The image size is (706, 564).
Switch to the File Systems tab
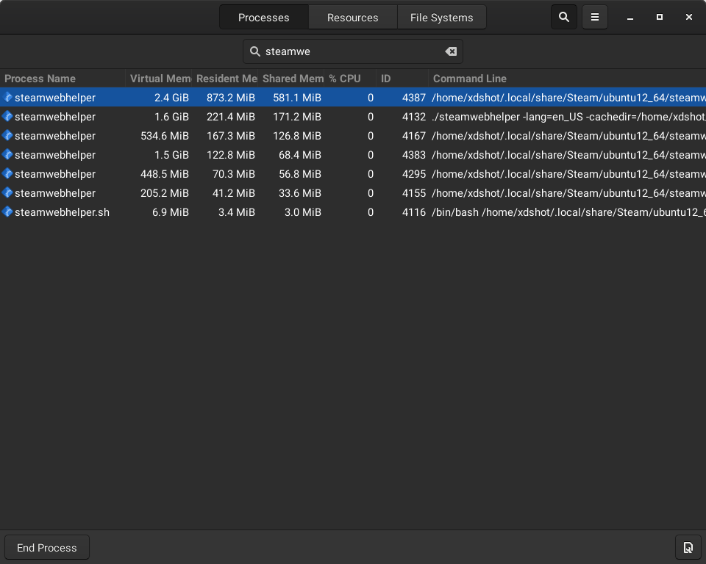[x=442, y=18]
